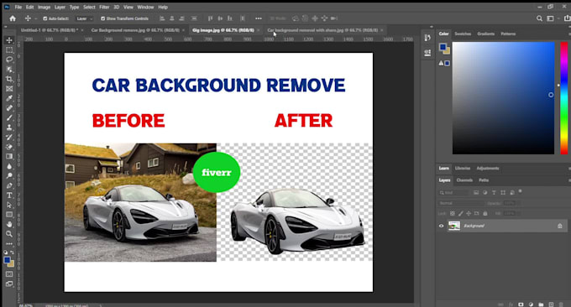Select the Hand tool
Viewport: 571px width, 307px height.
9,224
